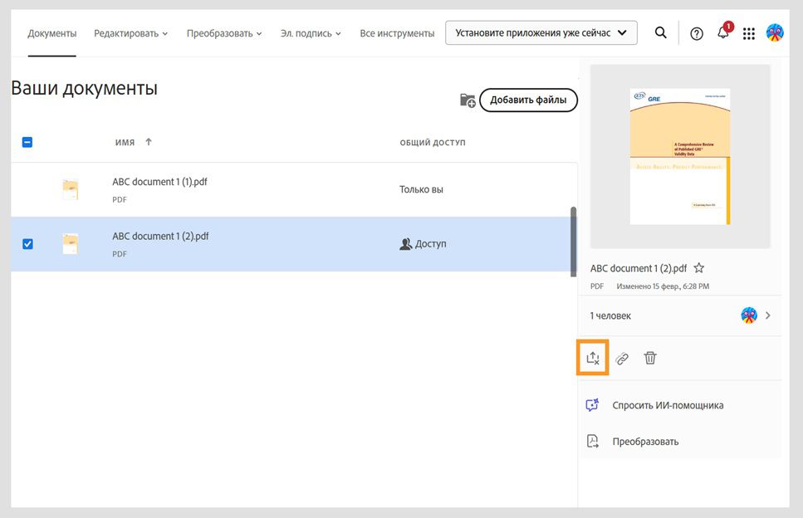803x518 pixels.
Task: Click Спросить ИИ-помощника in side panel
Action: click(667, 405)
